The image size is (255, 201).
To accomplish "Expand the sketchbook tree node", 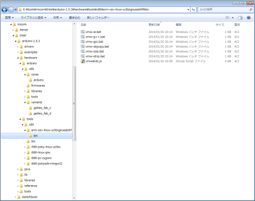I will pos(16,197).
